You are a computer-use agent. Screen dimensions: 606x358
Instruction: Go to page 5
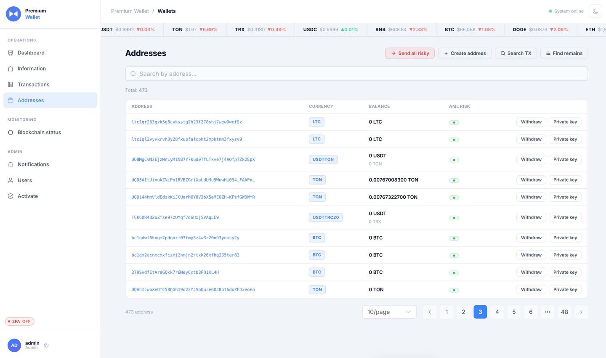(514, 312)
